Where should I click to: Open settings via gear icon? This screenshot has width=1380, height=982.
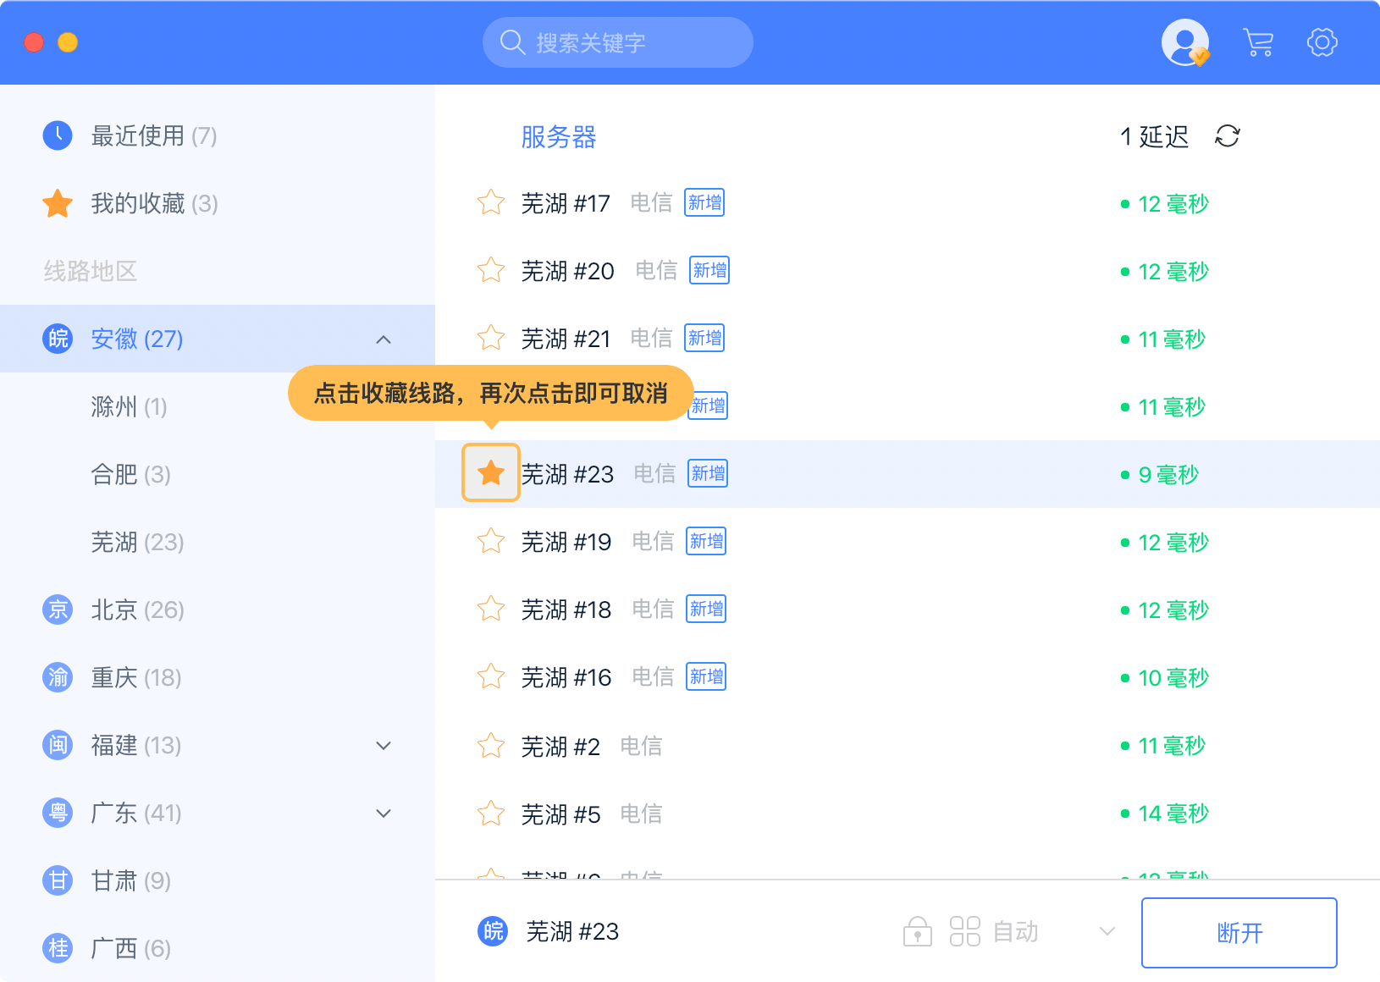tap(1322, 42)
